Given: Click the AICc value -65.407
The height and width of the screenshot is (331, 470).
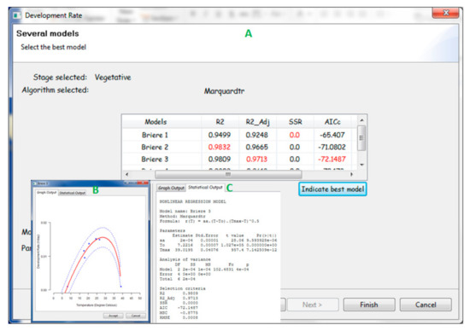Looking at the screenshot, I should [332, 135].
